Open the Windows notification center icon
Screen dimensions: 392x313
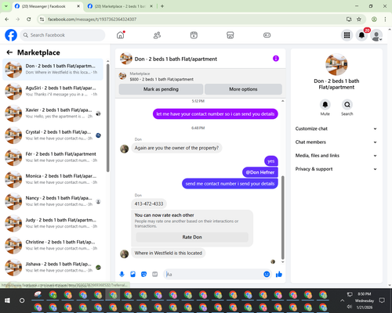(x=382, y=300)
